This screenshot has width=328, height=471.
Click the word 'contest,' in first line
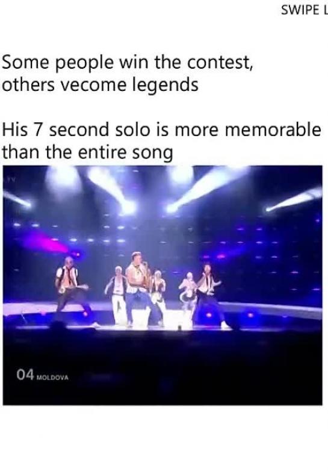(220, 63)
